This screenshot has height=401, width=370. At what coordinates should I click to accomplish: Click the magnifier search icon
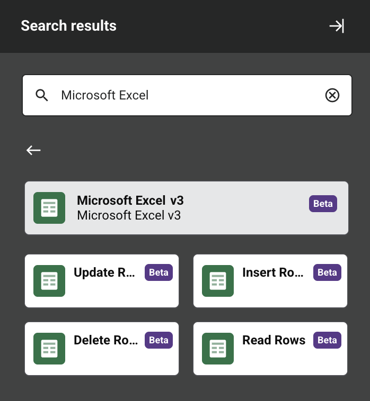42,95
